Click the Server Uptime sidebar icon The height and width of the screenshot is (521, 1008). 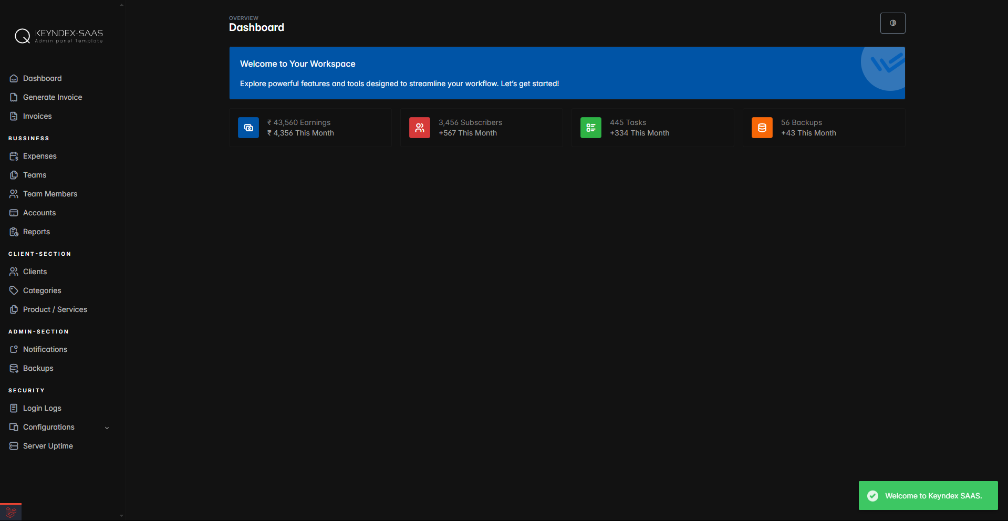coord(14,446)
